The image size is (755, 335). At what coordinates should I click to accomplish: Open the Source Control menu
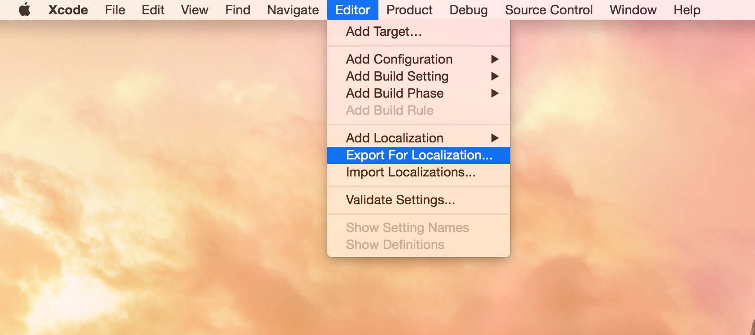click(549, 10)
